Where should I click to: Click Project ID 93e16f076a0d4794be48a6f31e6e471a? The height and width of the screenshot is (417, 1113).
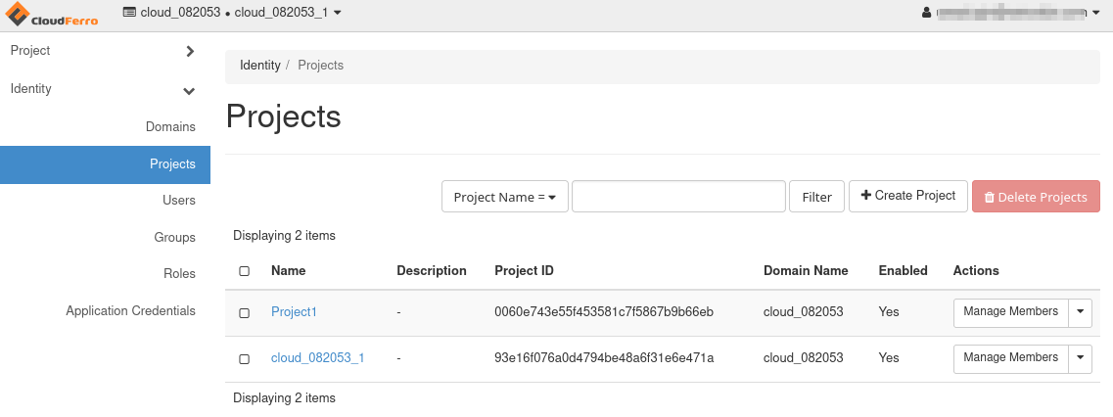point(604,358)
